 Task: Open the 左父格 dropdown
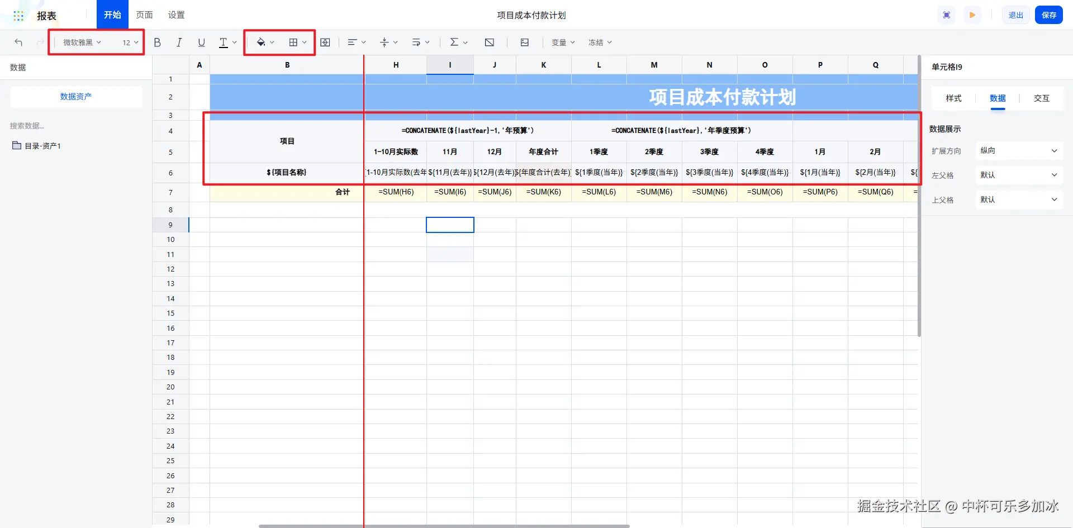(x=1019, y=175)
